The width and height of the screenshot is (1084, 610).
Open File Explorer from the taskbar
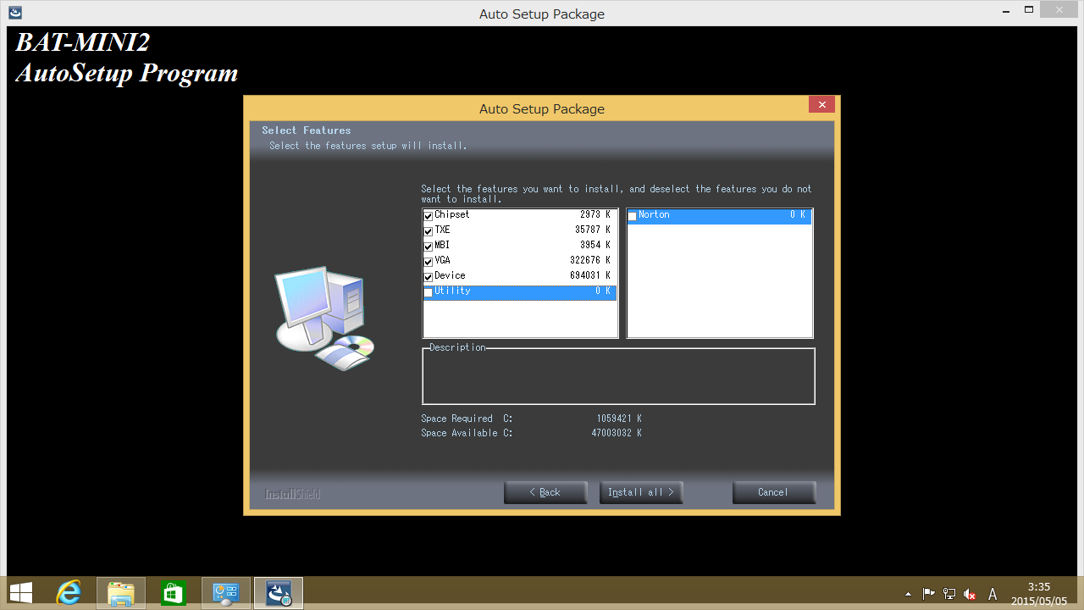121,593
